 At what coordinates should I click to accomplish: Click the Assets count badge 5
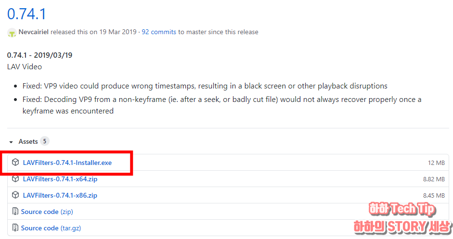point(44,141)
